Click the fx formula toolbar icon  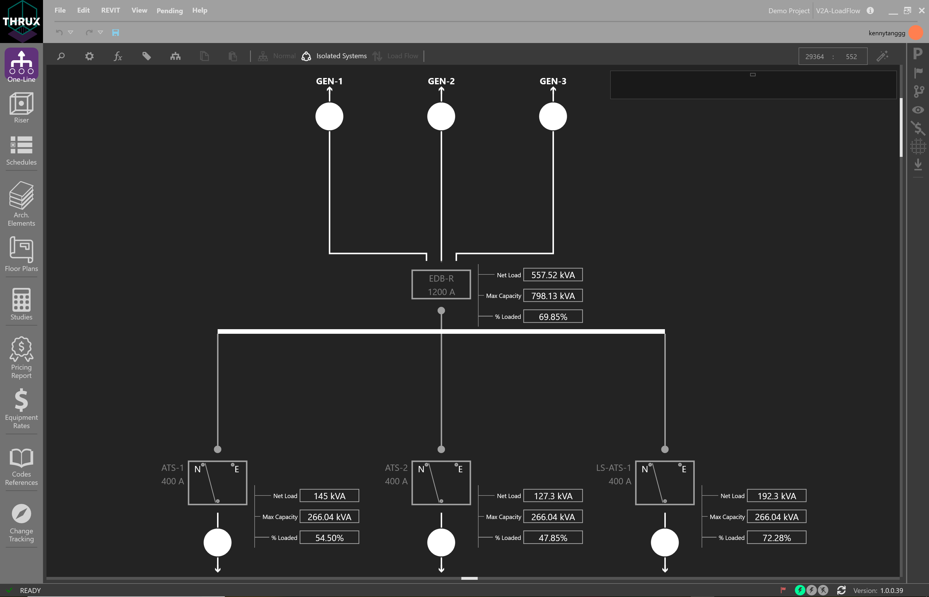(x=118, y=56)
